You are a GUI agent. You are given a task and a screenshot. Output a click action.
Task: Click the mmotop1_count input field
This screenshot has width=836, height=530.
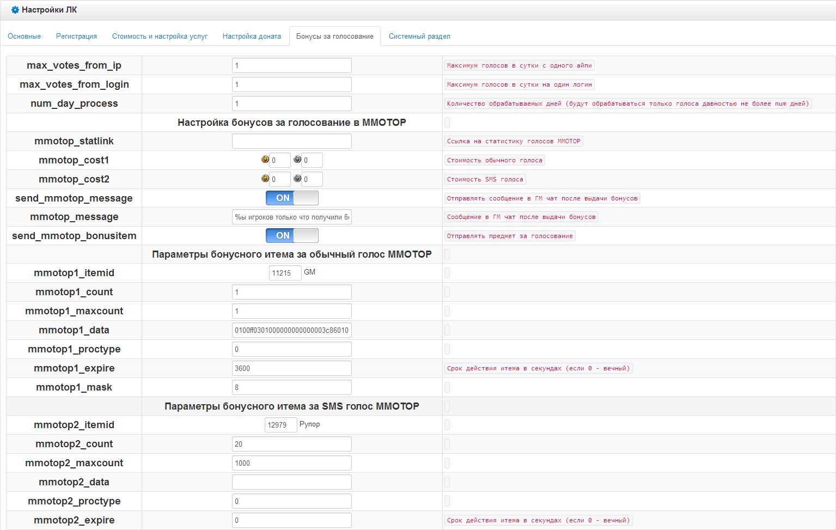tap(292, 292)
